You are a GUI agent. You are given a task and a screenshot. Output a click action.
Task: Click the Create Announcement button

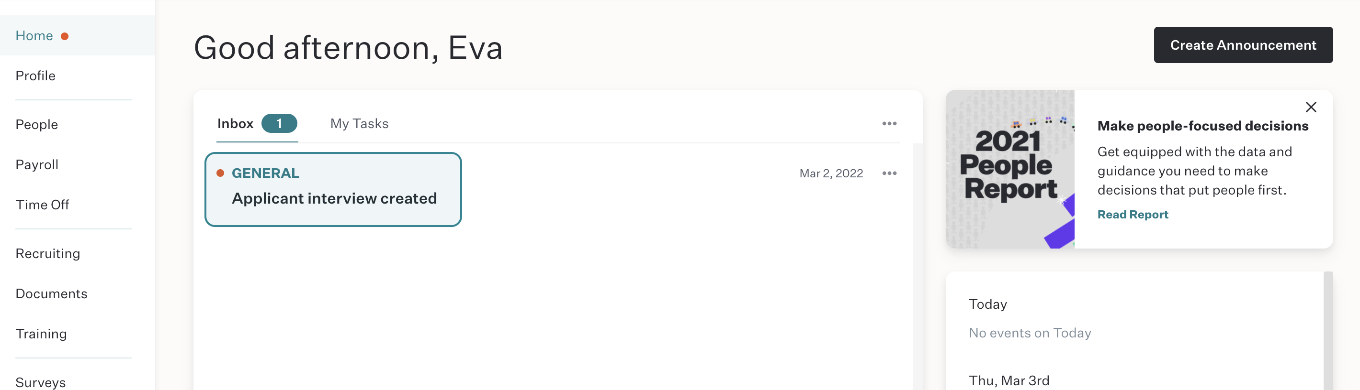pos(1243,45)
